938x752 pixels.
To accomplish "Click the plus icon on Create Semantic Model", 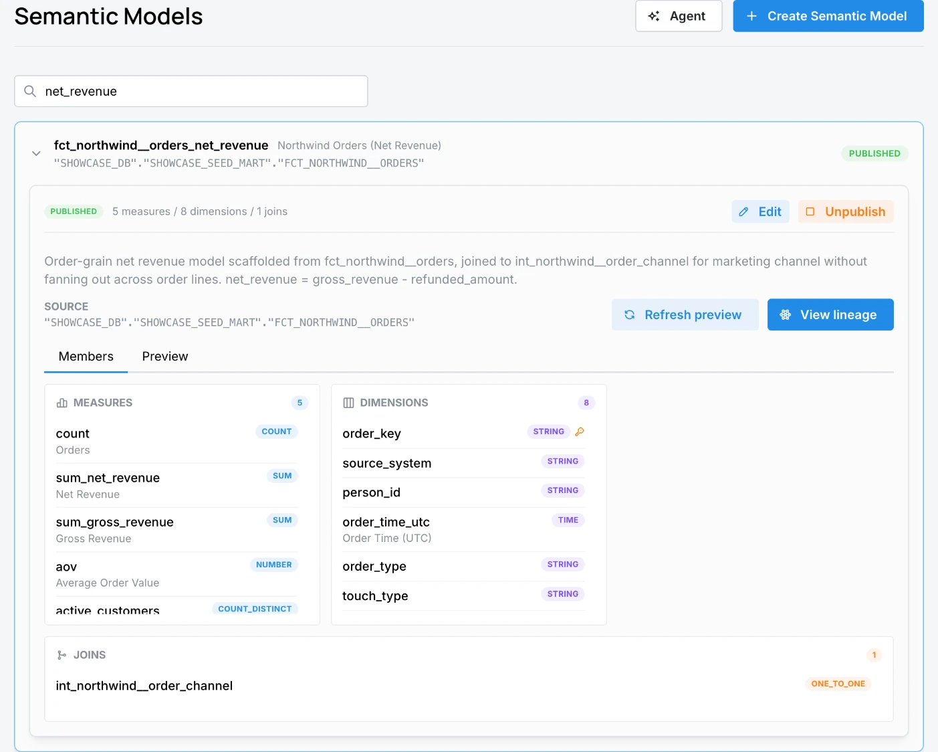I will point(751,16).
